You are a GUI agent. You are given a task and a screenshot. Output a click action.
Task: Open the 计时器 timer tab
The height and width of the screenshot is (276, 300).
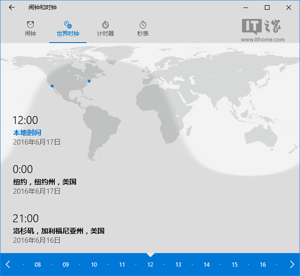click(x=105, y=28)
